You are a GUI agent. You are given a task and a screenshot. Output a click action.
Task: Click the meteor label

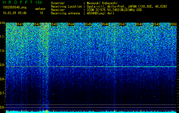click(x=40, y=9)
